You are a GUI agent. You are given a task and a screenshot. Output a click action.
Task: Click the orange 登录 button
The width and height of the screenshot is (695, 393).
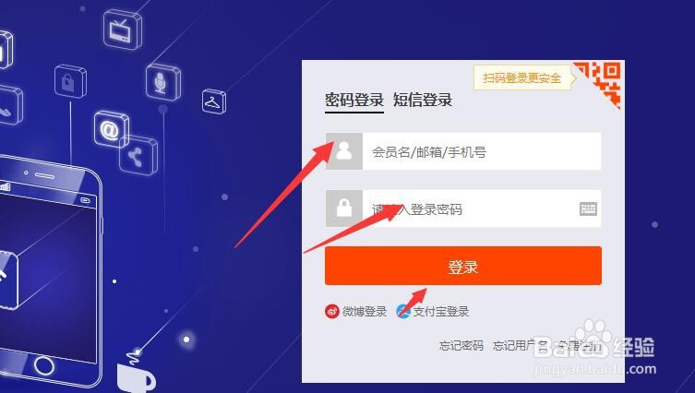tap(463, 266)
